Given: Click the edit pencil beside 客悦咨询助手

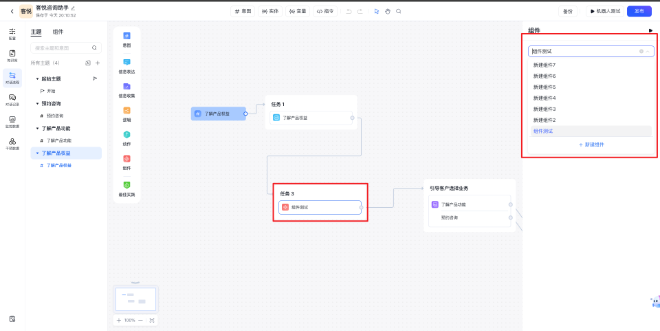Looking at the screenshot, I should tap(73, 8).
